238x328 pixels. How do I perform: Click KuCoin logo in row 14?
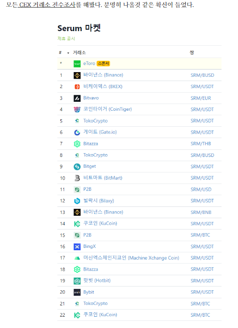[77, 224]
